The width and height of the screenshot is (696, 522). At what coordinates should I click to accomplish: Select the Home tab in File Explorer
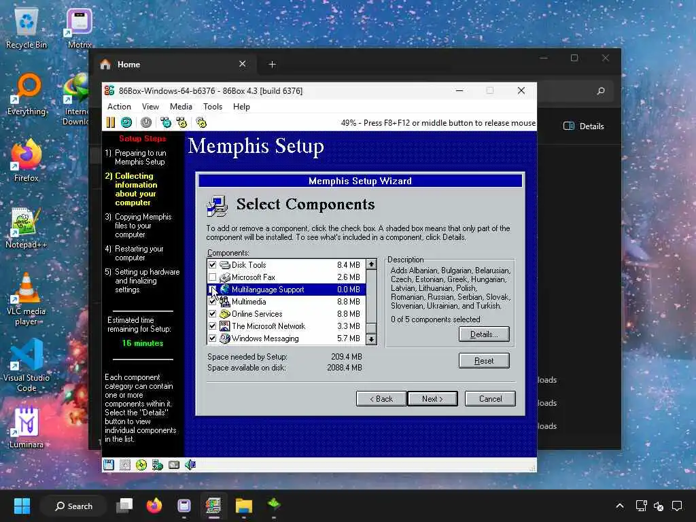(x=173, y=65)
